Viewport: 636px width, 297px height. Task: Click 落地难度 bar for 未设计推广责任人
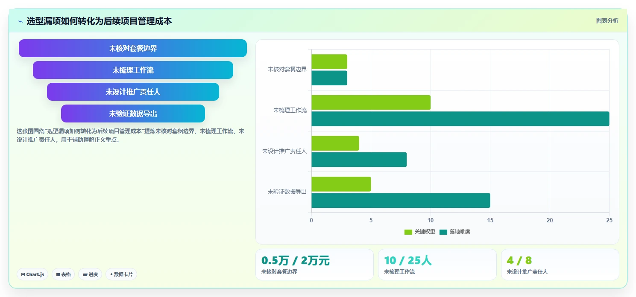(359, 160)
